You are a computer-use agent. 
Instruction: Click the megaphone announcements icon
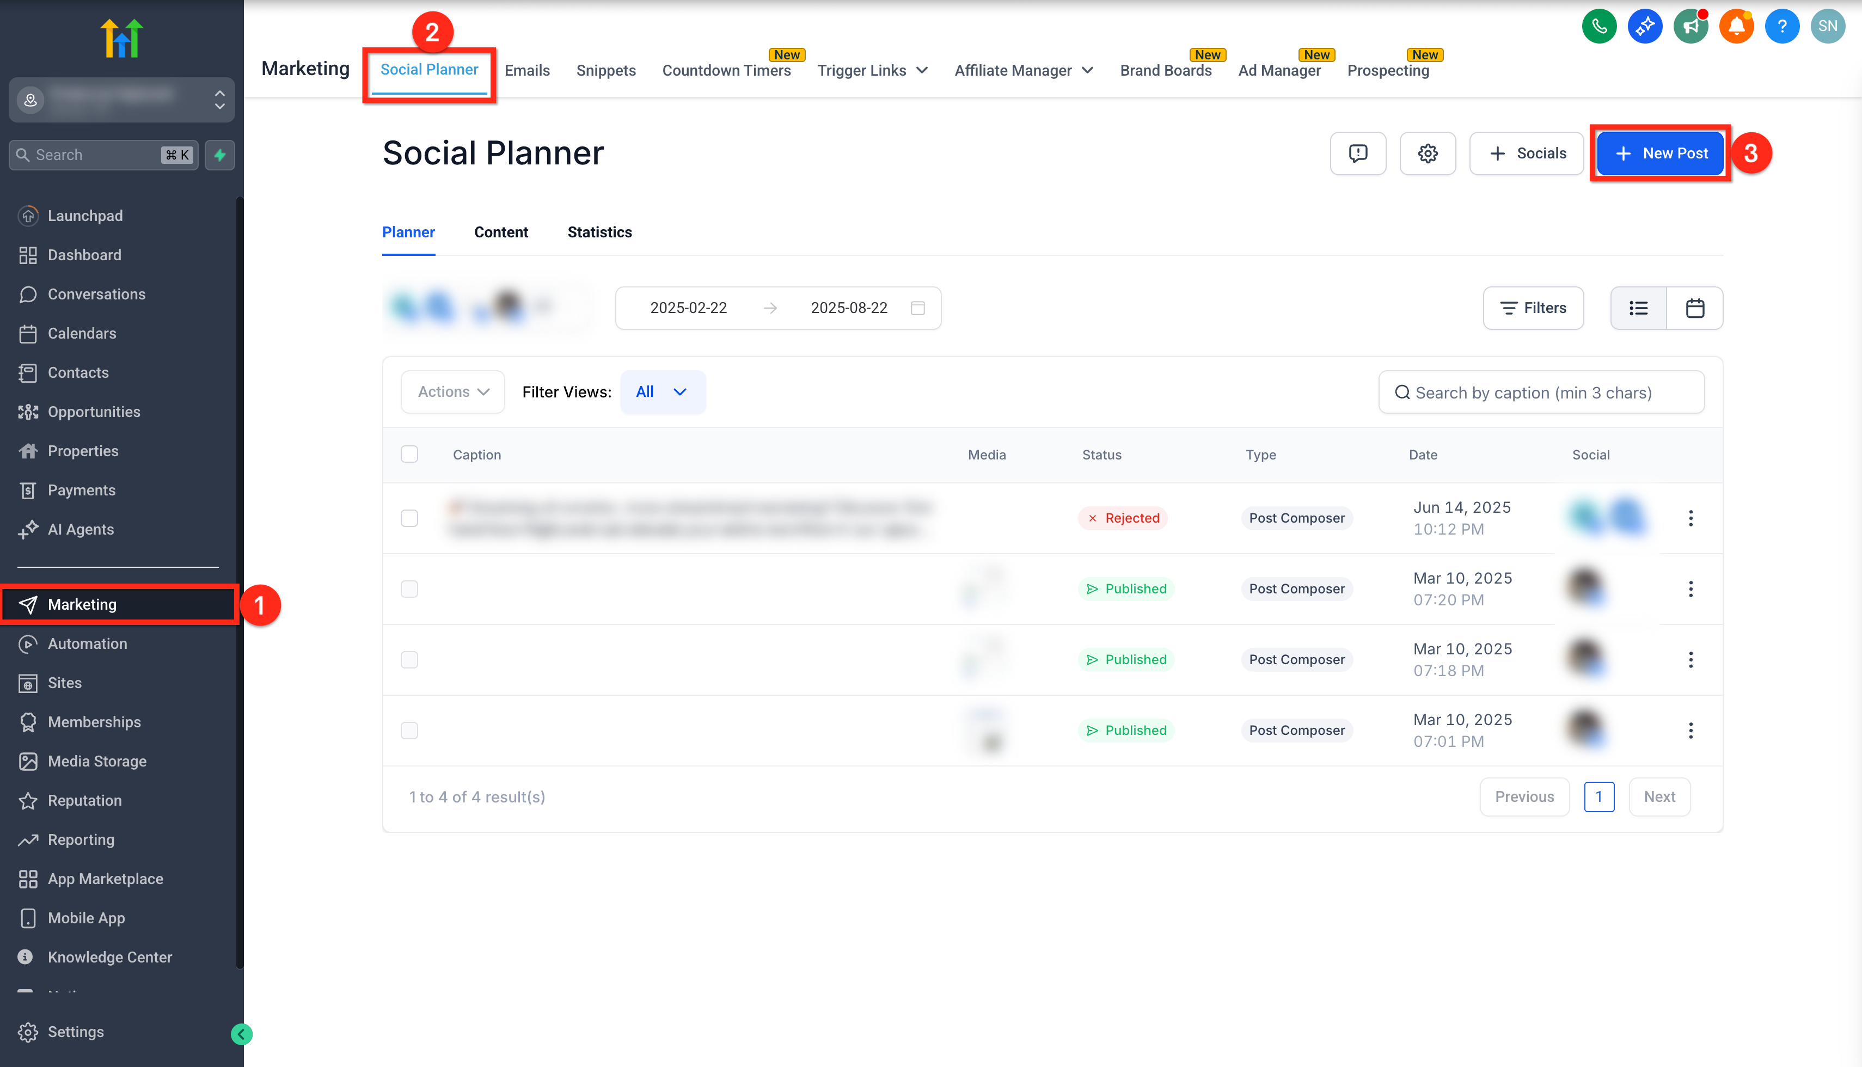1690,26
